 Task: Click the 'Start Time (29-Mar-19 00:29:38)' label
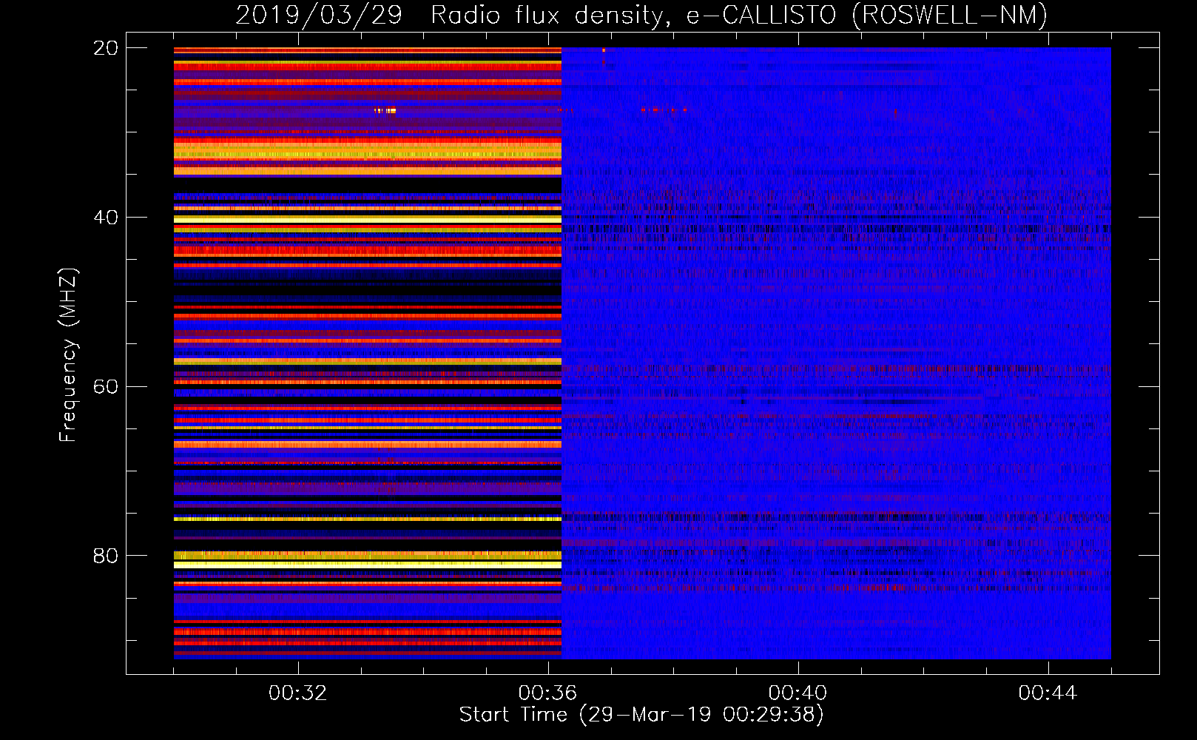click(x=641, y=715)
